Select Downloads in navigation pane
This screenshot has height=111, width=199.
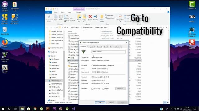(55, 68)
